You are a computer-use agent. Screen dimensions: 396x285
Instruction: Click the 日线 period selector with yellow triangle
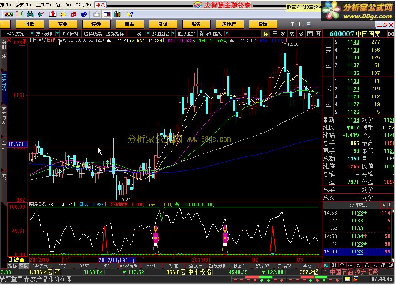(x=16, y=259)
